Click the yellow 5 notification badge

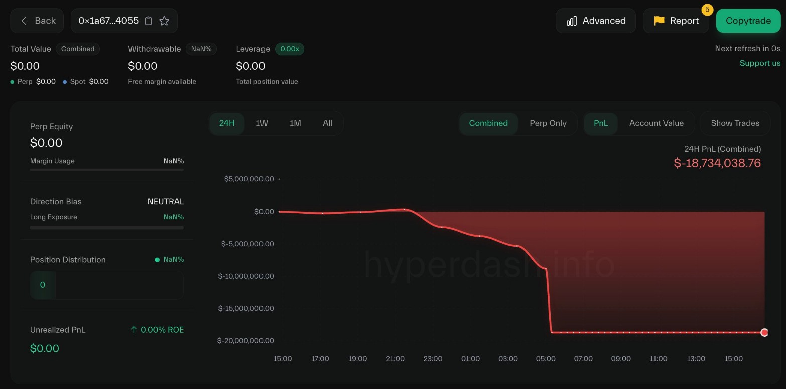(x=707, y=10)
